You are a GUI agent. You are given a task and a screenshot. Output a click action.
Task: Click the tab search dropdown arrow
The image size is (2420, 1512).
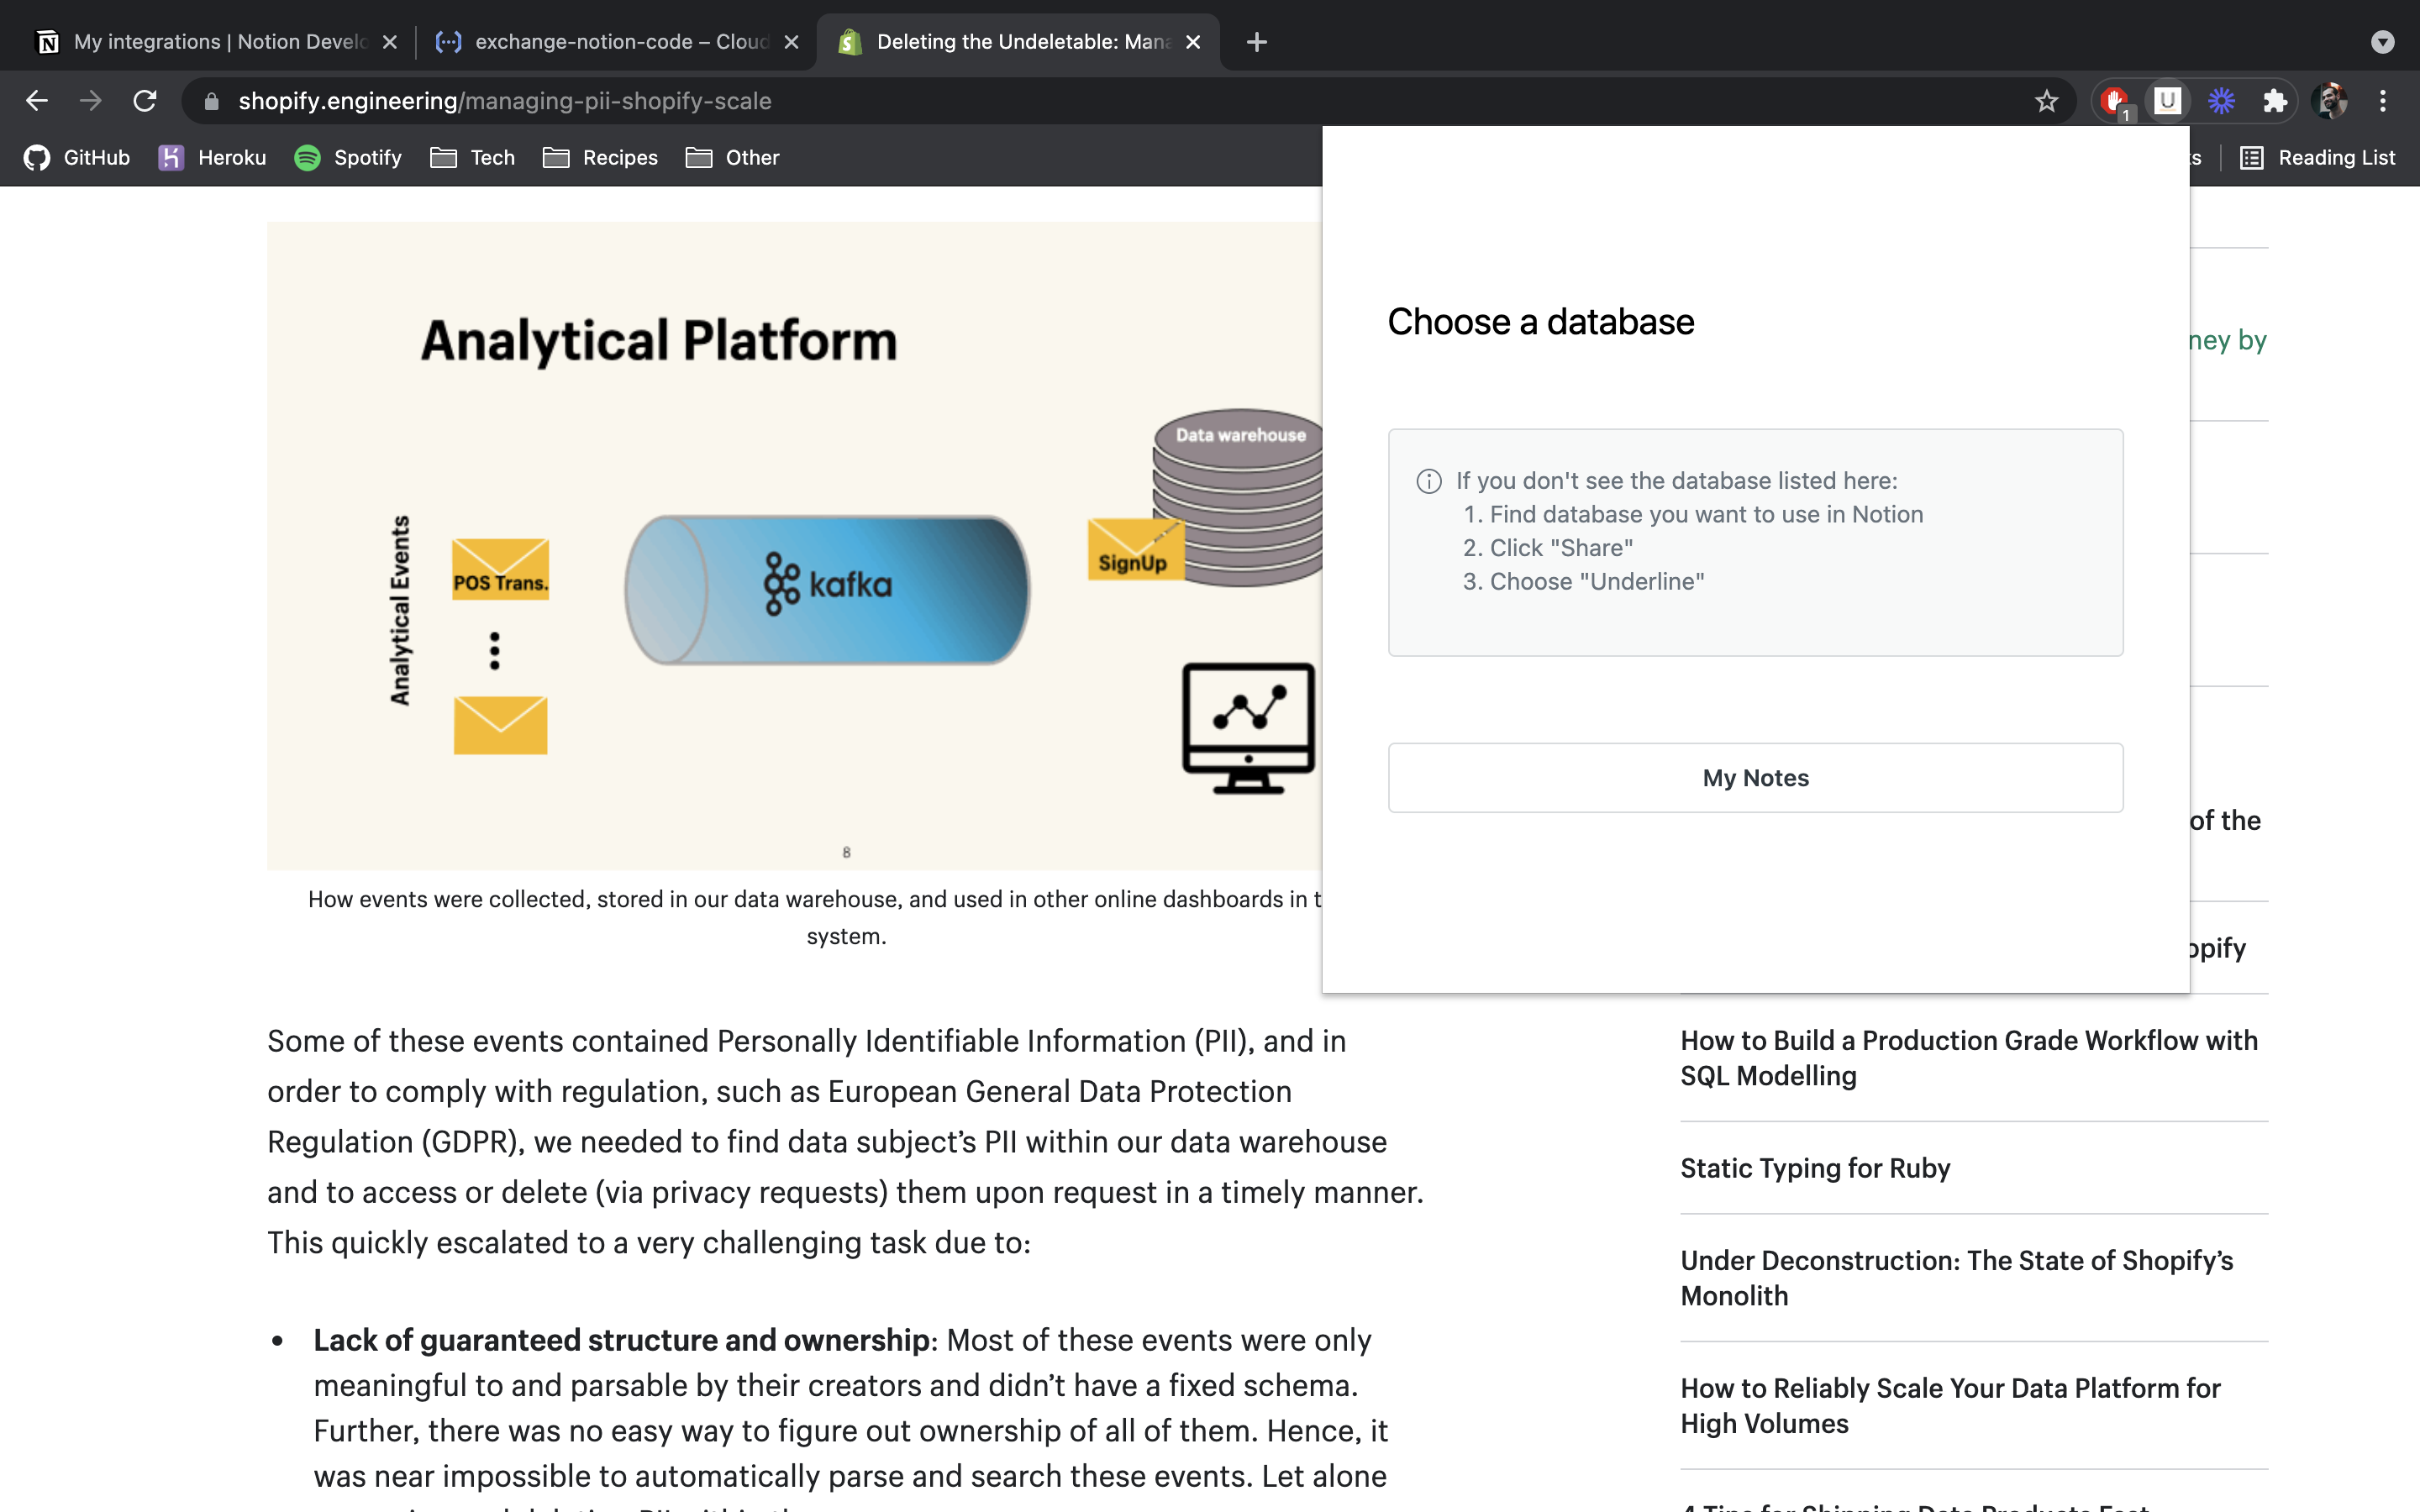point(2383,42)
